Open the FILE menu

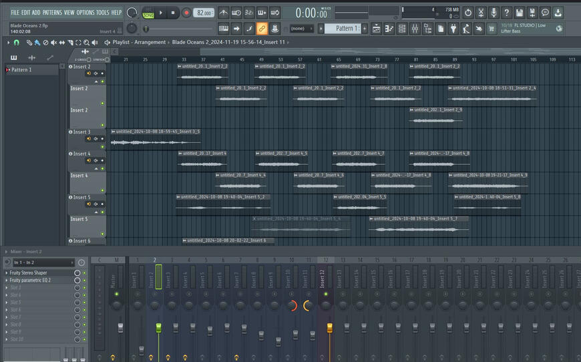pyautogui.click(x=15, y=13)
